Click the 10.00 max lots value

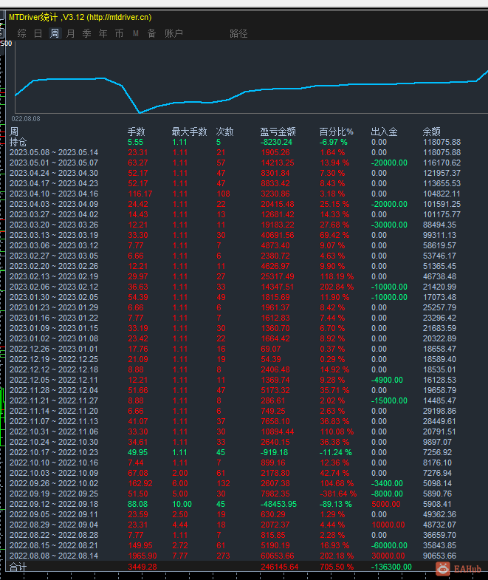point(182,505)
